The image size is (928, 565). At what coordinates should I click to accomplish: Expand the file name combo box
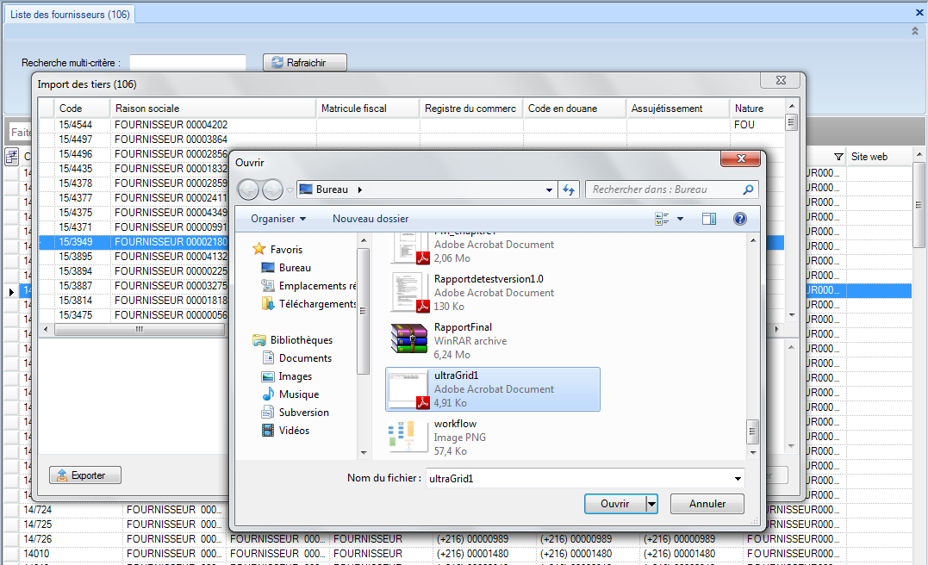(738, 478)
